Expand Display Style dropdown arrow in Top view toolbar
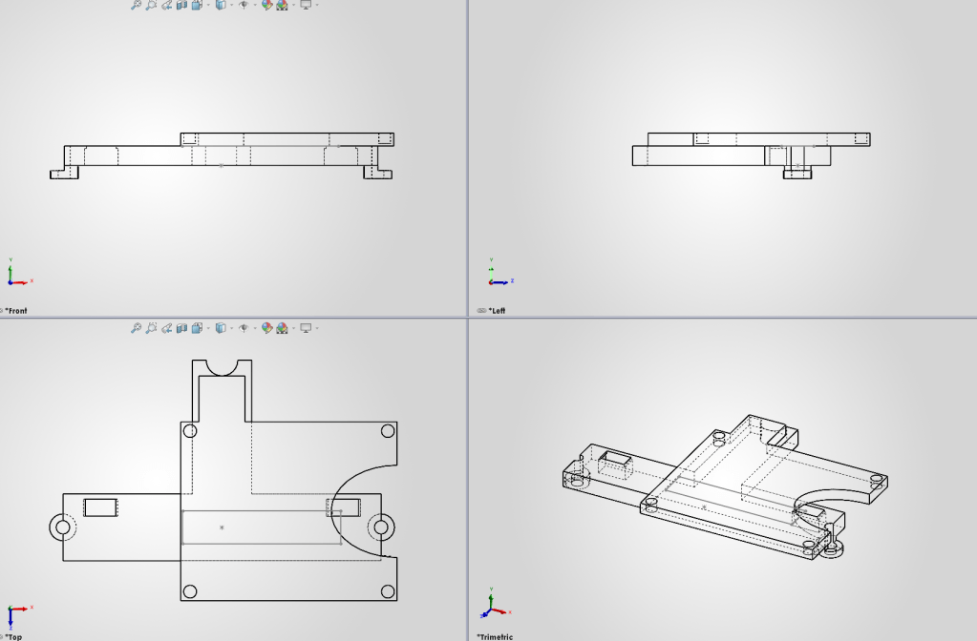The height and width of the screenshot is (641, 977). (231, 328)
